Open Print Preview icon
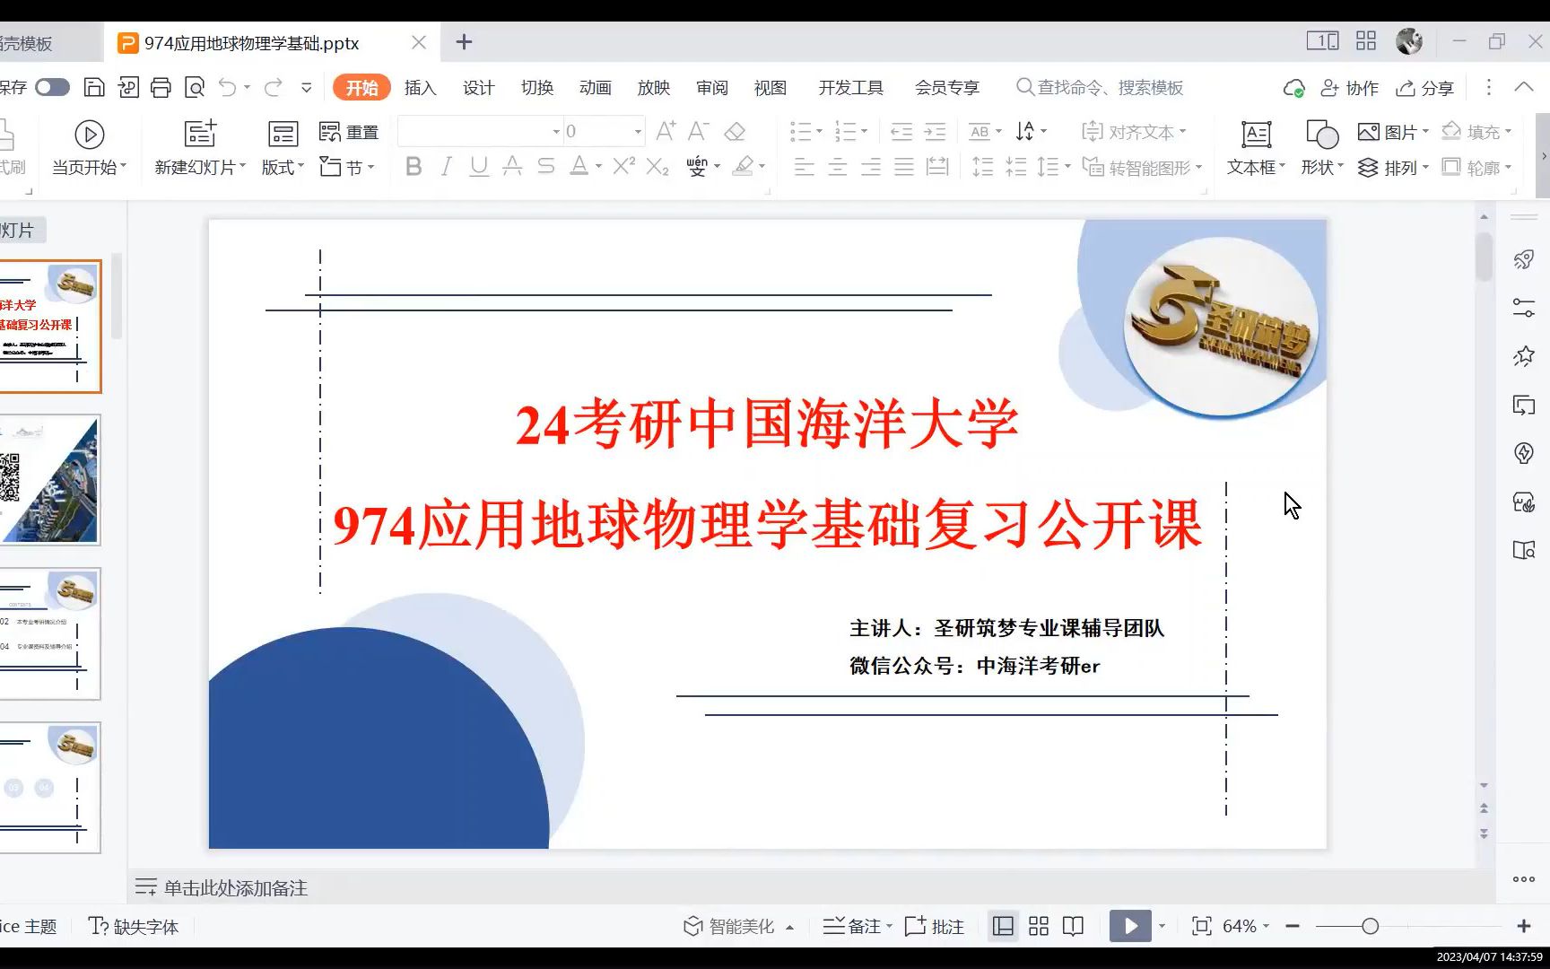Screen dimensions: 1550x969 point(195,87)
